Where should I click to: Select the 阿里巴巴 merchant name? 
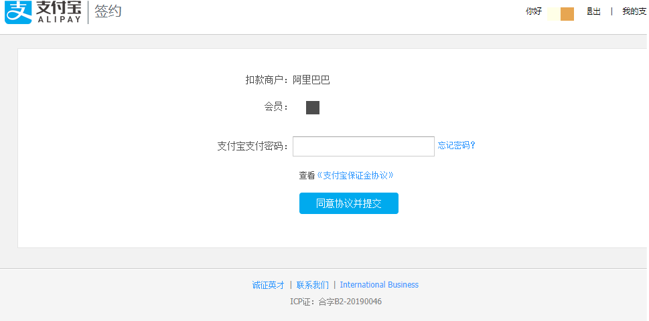[x=311, y=80]
